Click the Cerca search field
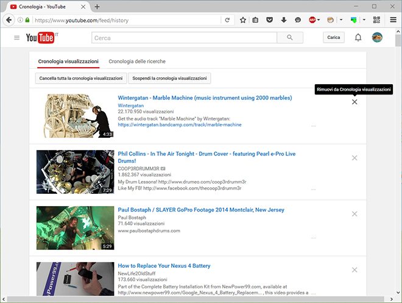Screen dimensions: 402x303 coord(184,38)
